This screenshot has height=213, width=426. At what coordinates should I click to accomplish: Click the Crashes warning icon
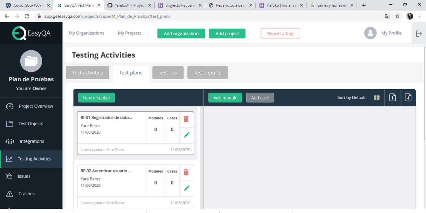(x=10, y=194)
